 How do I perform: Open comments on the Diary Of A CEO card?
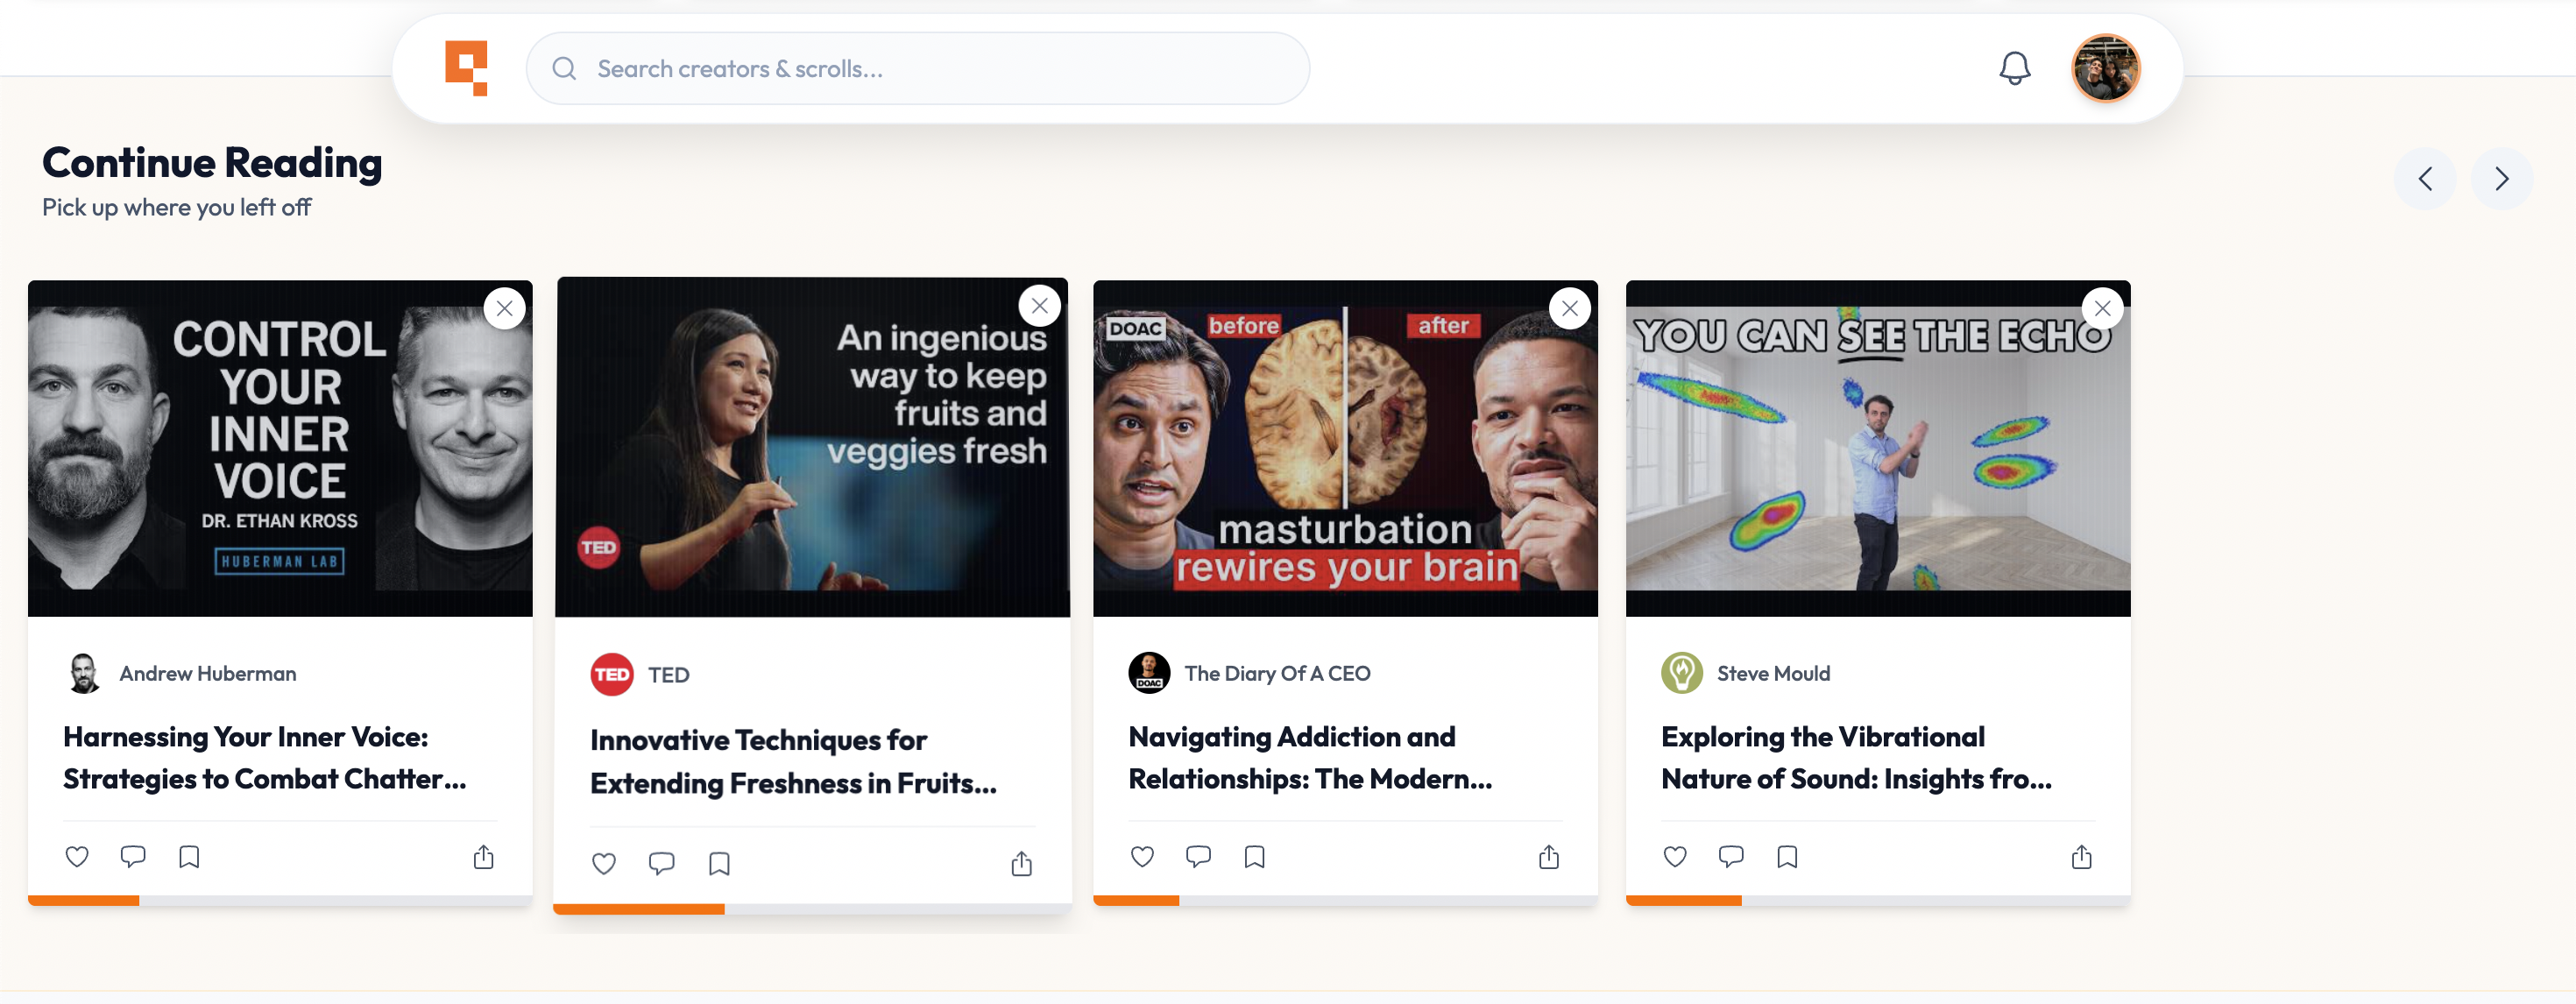[x=1198, y=856]
